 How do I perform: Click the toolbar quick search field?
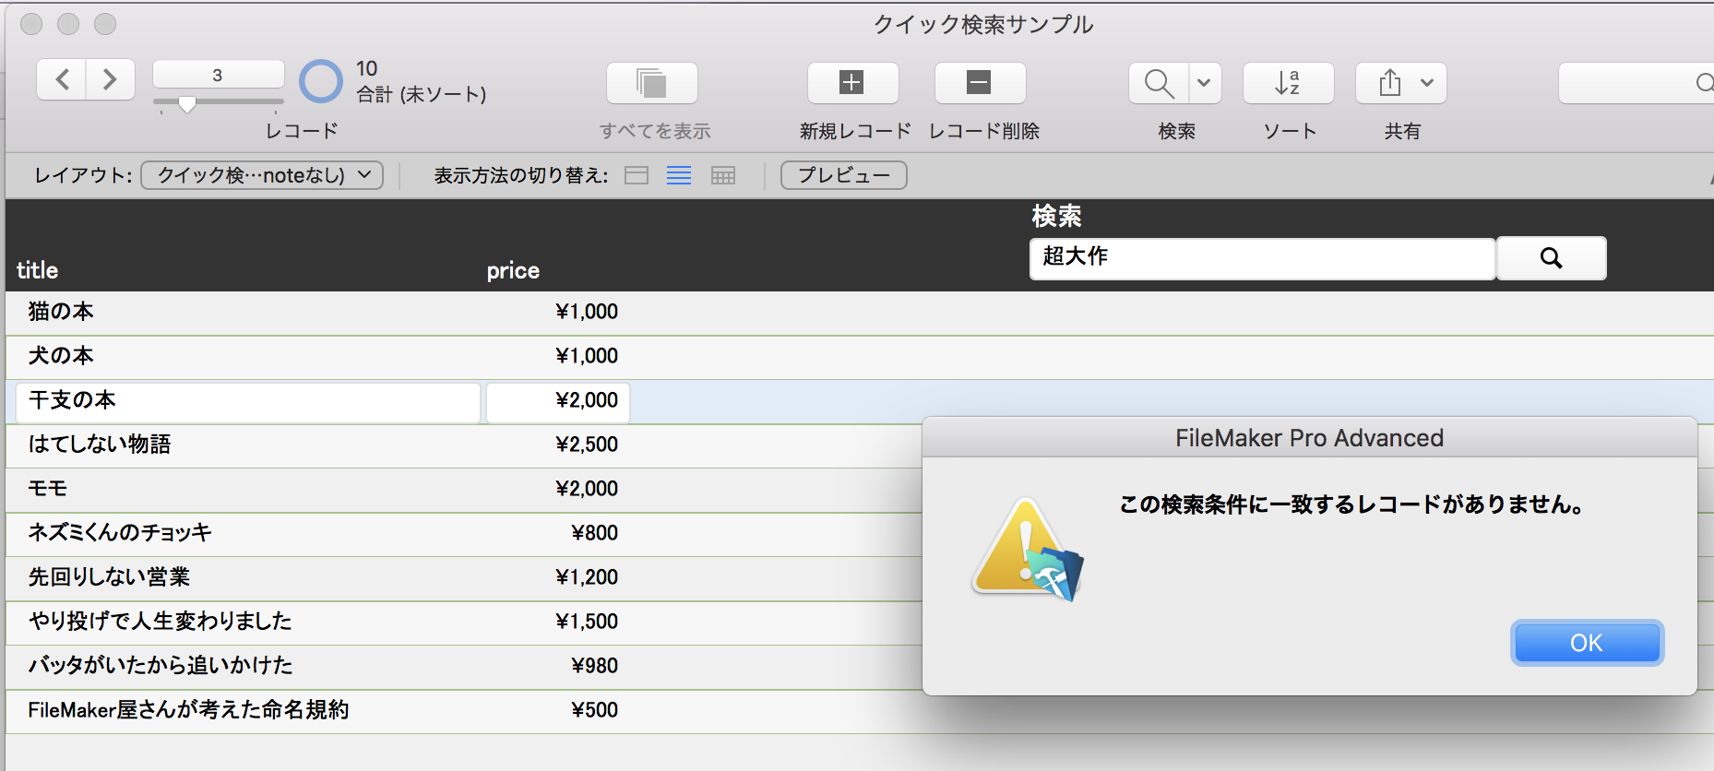[1637, 83]
